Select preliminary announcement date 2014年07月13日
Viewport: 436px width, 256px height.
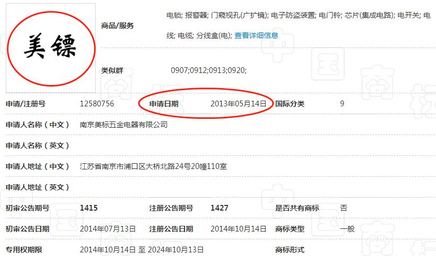coord(108,229)
